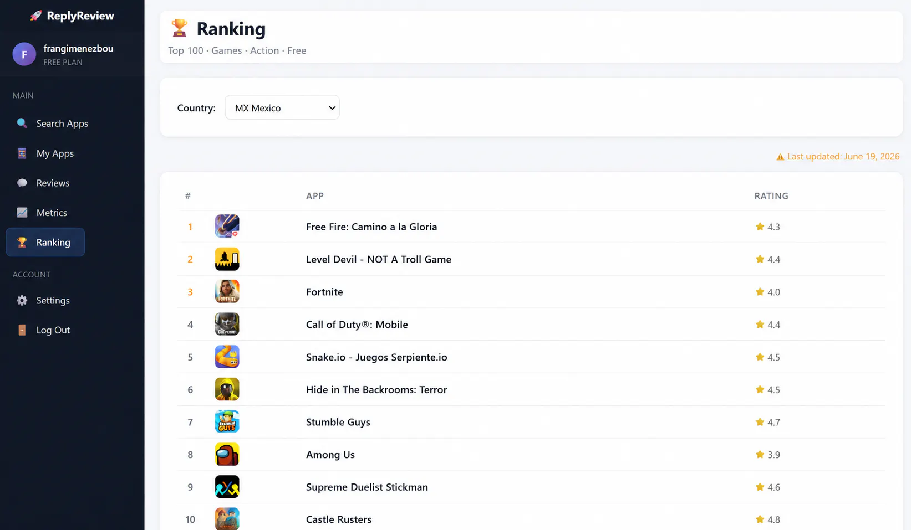
Task: Open Snake.io - Juegos Serpiente.io
Action: 376,357
